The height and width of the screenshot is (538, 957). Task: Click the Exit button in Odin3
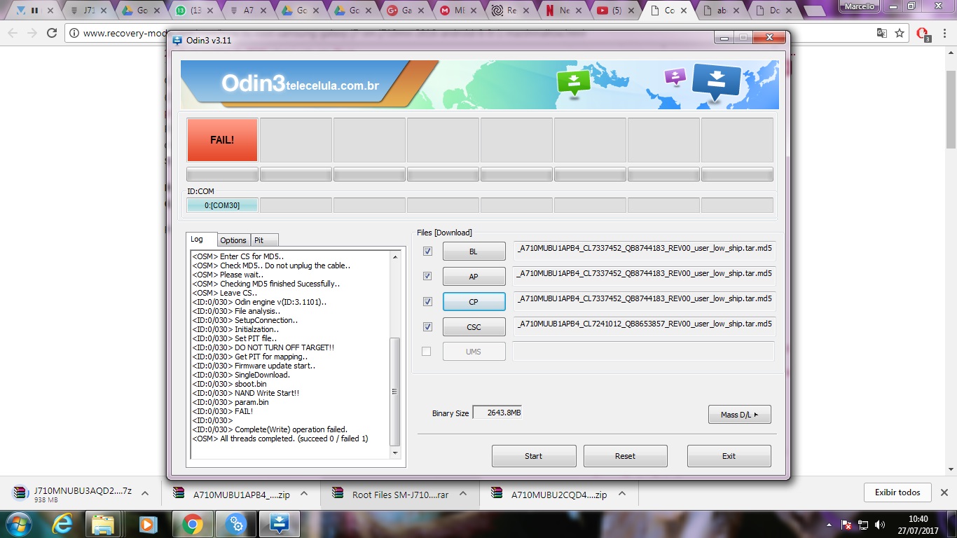729,456
